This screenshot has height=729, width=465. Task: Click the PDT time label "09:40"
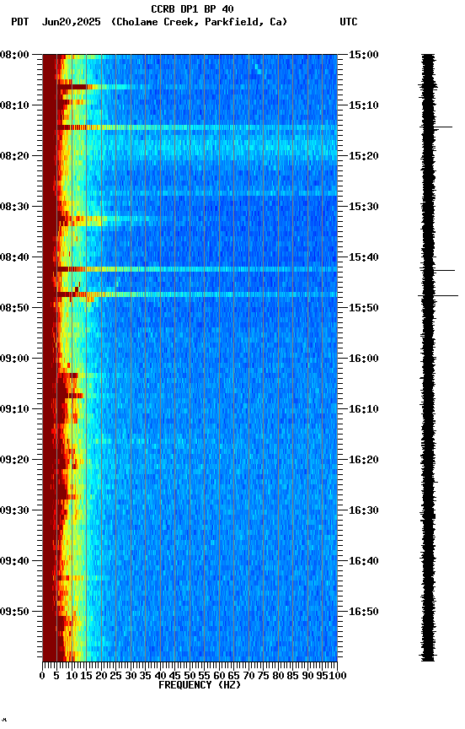14,562
